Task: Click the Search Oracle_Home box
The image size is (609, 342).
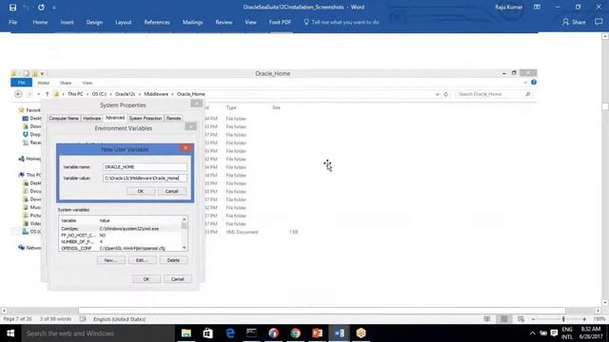Action: point(493,94)
